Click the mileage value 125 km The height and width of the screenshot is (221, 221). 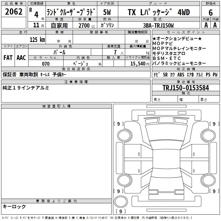point(37,40)
